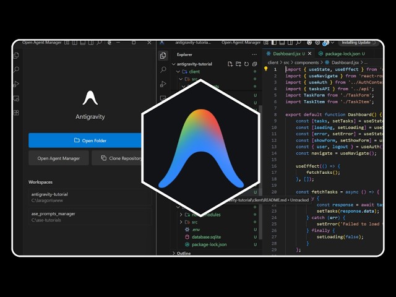Image resolution: width=396 pixels, height=297 pixels.
Task: Click 'client' in the breadcrumb path
Action: pos(273,62)
